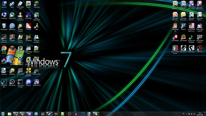Launch the paint.net desktop shortcut

click(x=4, y=71)
